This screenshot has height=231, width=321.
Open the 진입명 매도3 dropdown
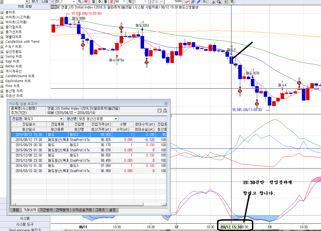coord(61,119)
